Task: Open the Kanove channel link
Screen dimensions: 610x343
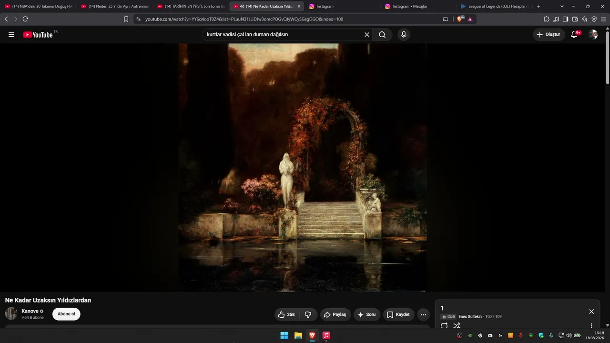Action: 30,311
